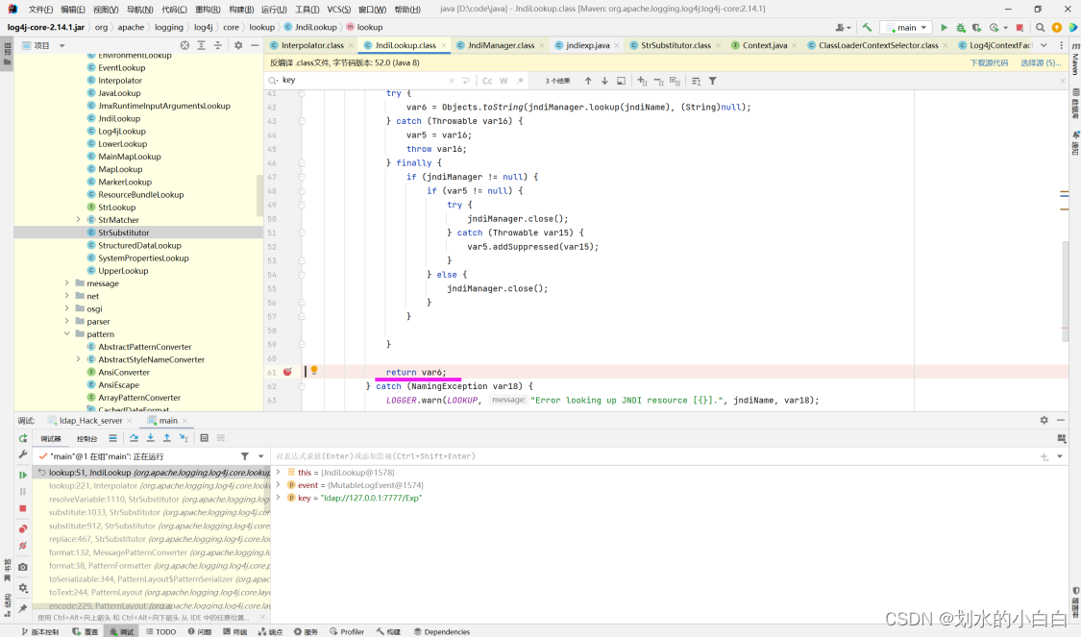The image size is (1081, 637).
Task: Switch to JndiManager.class tab
Action: point(501,45)
